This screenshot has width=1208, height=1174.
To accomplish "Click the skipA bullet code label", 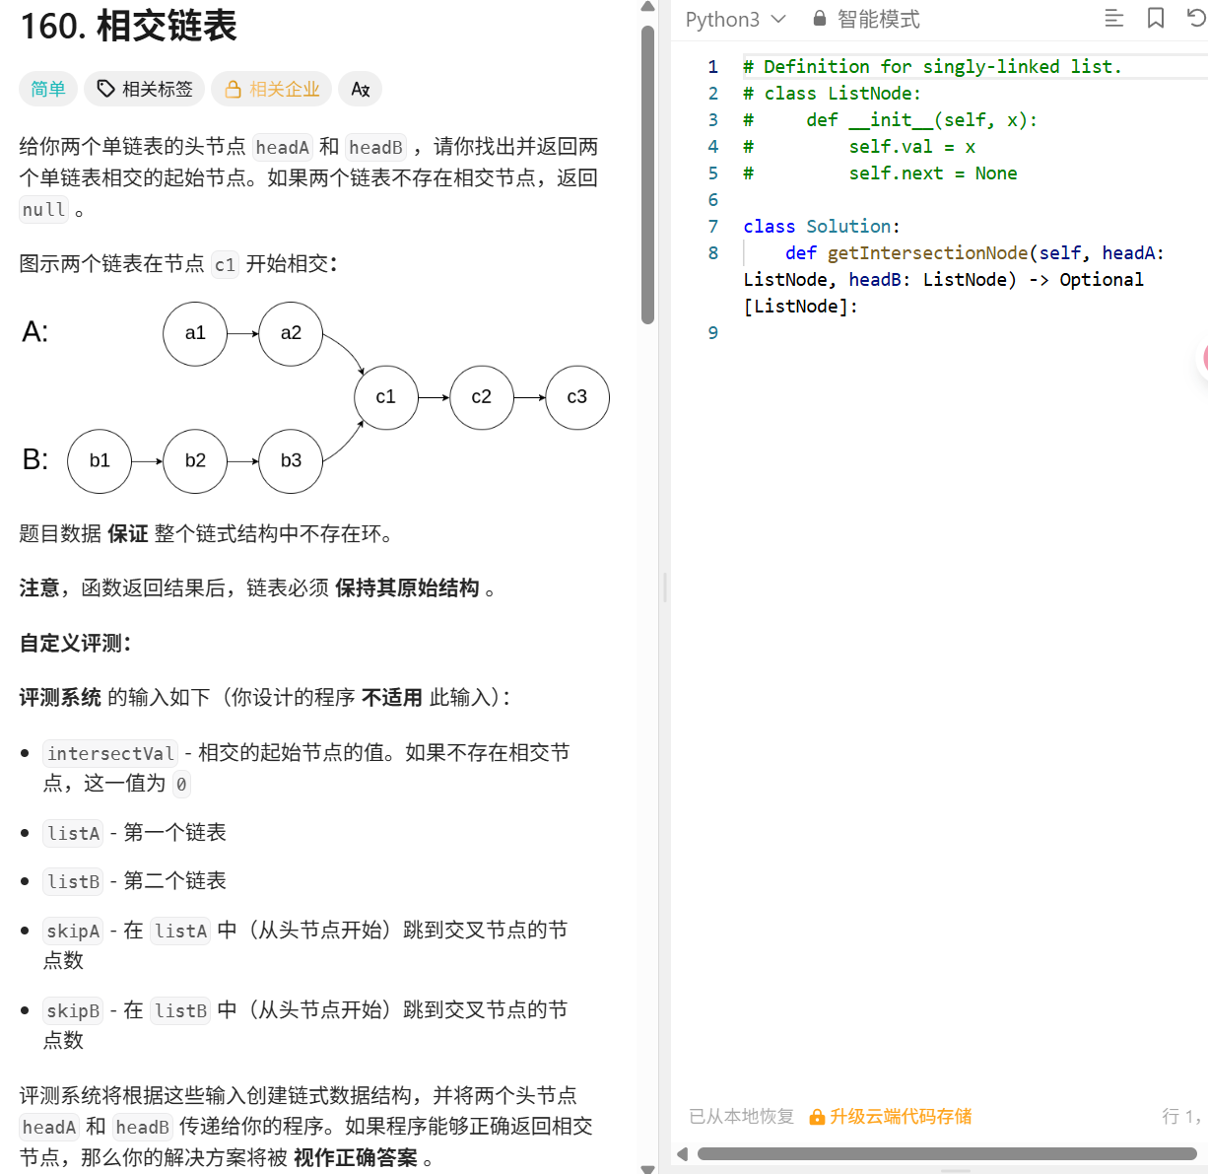I will (x=73, y=931).
